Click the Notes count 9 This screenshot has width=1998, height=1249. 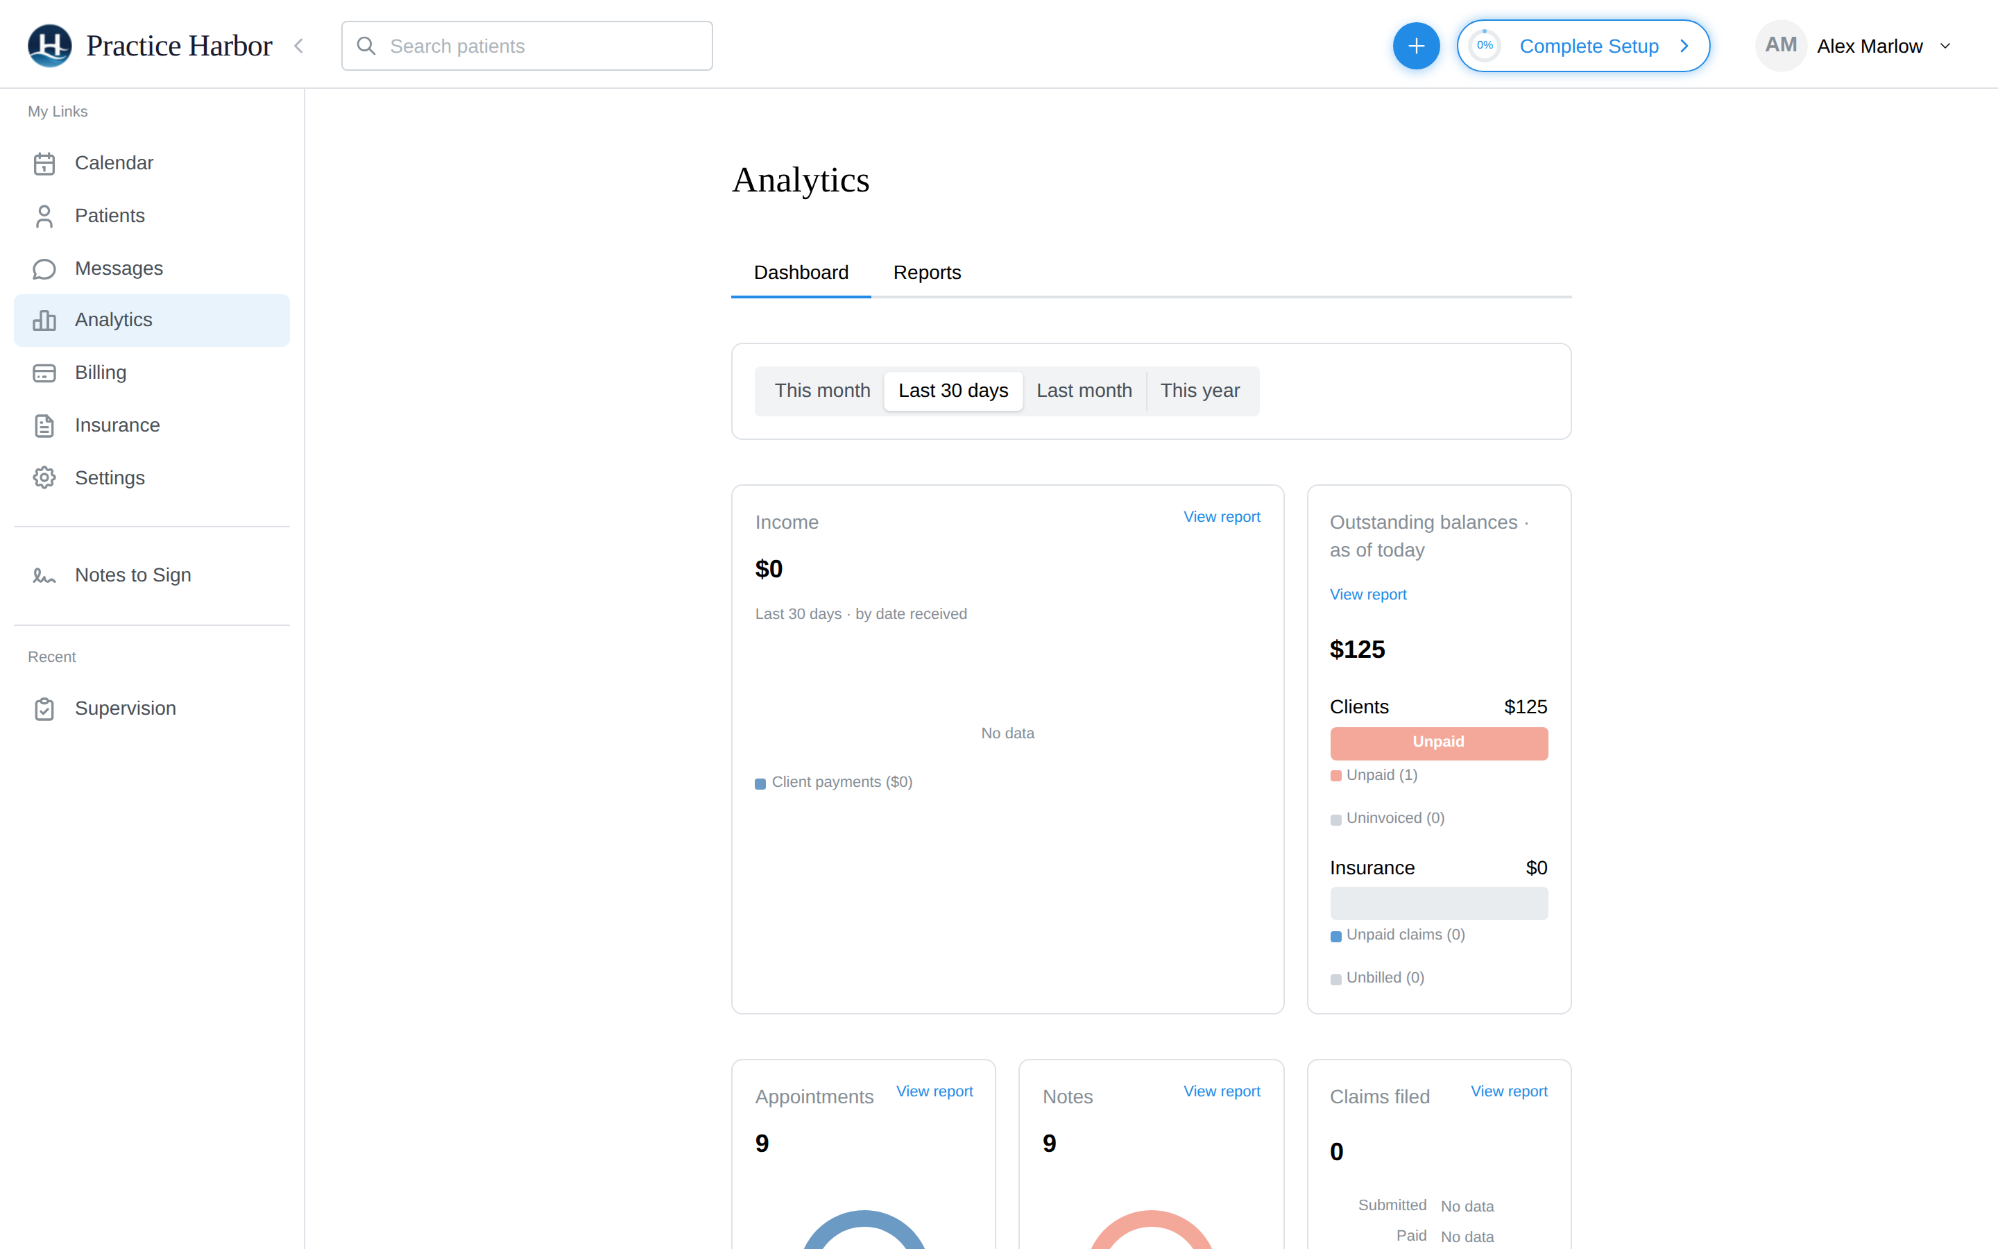[1050, 1144]
